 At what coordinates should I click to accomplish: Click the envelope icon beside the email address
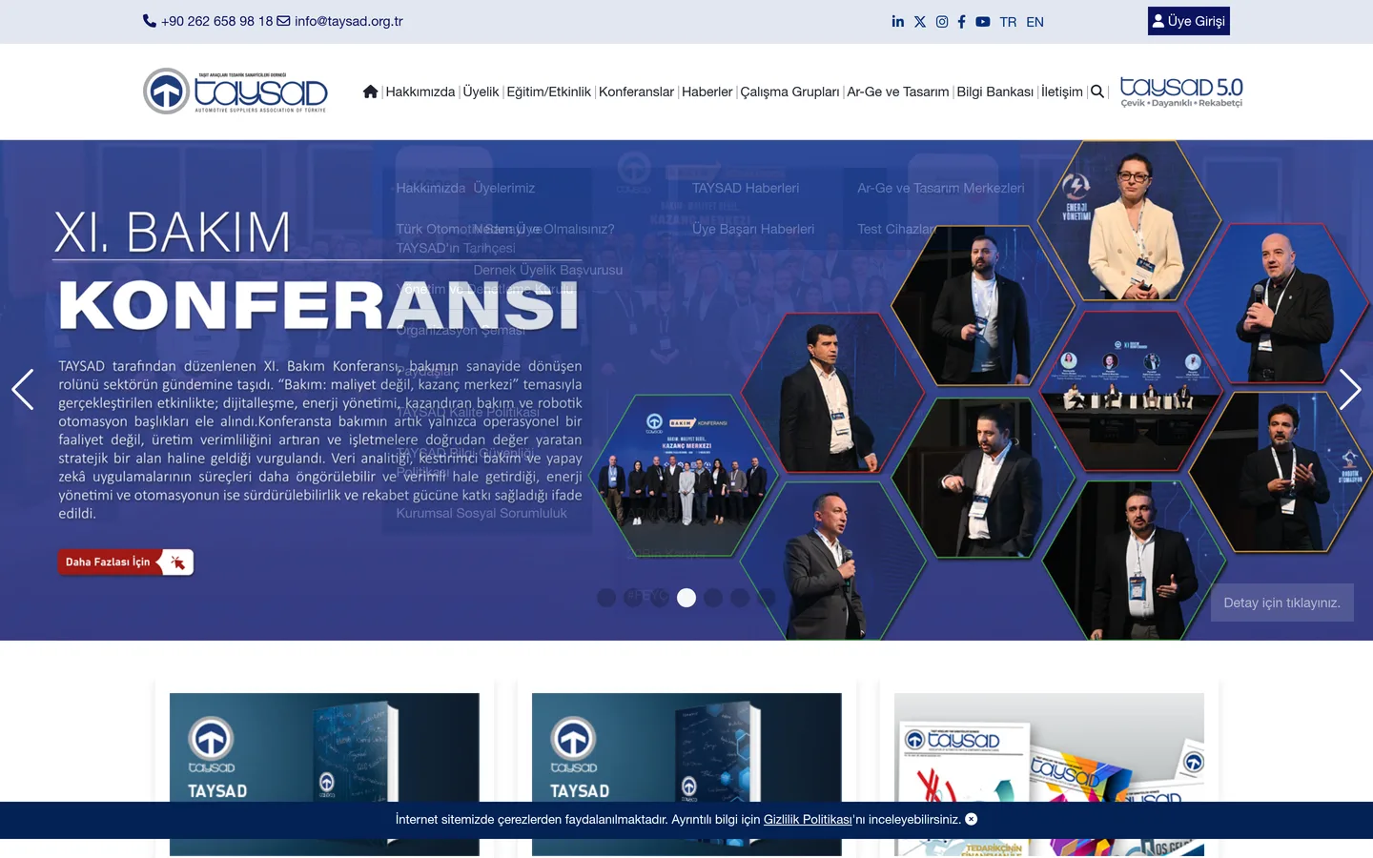pyautogui.click(x=283, y=21)
